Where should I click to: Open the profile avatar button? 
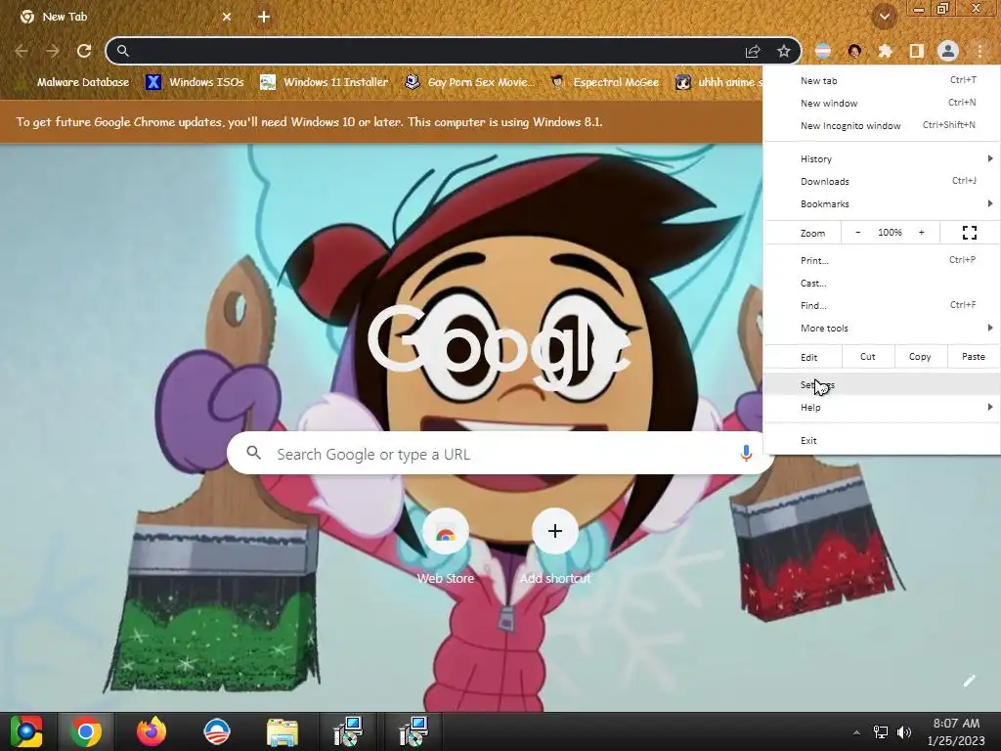coord(948,51)
